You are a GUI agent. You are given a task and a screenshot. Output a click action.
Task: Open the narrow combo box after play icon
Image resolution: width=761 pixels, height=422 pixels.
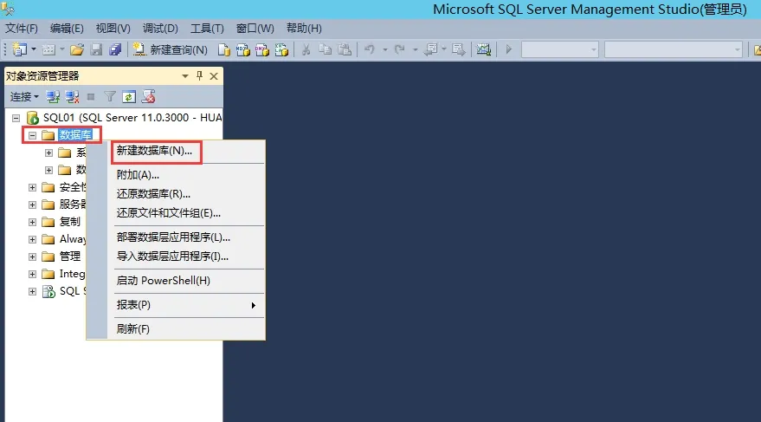pyautogui.click(x=559, y=49)
